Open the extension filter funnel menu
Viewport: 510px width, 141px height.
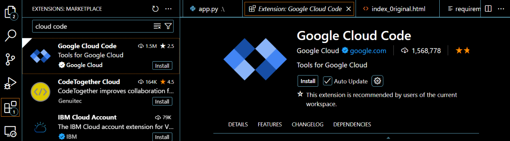coord(168,26)
